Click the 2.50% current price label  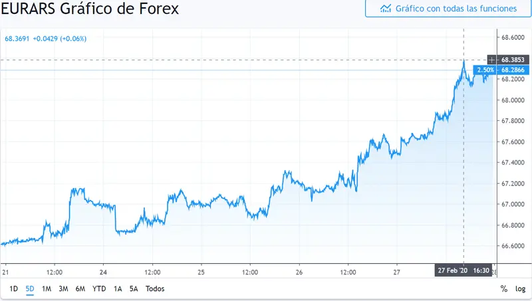click(x=485, y=70)
